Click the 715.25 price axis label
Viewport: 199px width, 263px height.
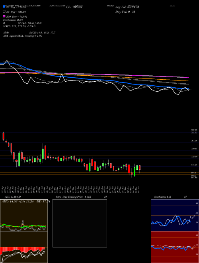pos(194,165)
